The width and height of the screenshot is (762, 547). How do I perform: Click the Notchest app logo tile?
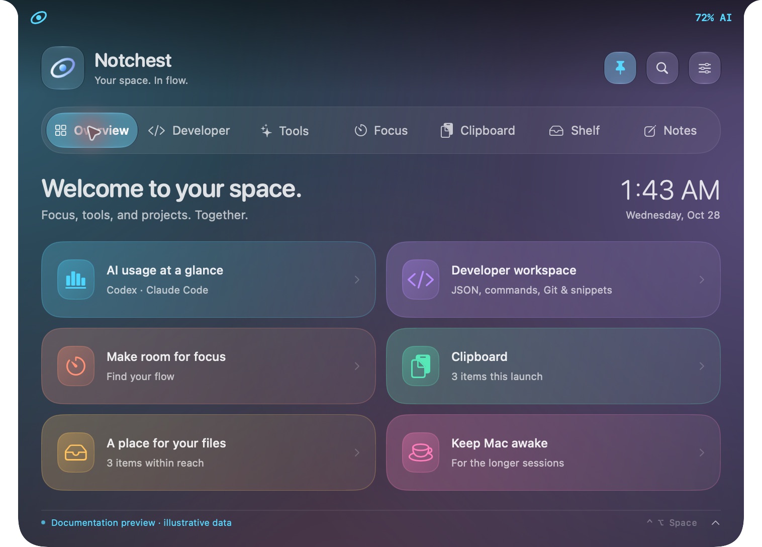pyautogui.click(x=63, y=68)
